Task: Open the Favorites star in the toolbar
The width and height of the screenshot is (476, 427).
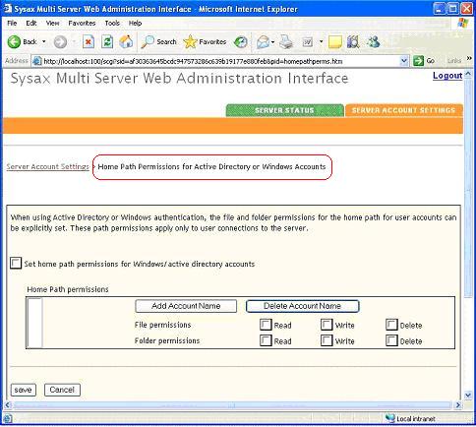Action: [190, 42]
